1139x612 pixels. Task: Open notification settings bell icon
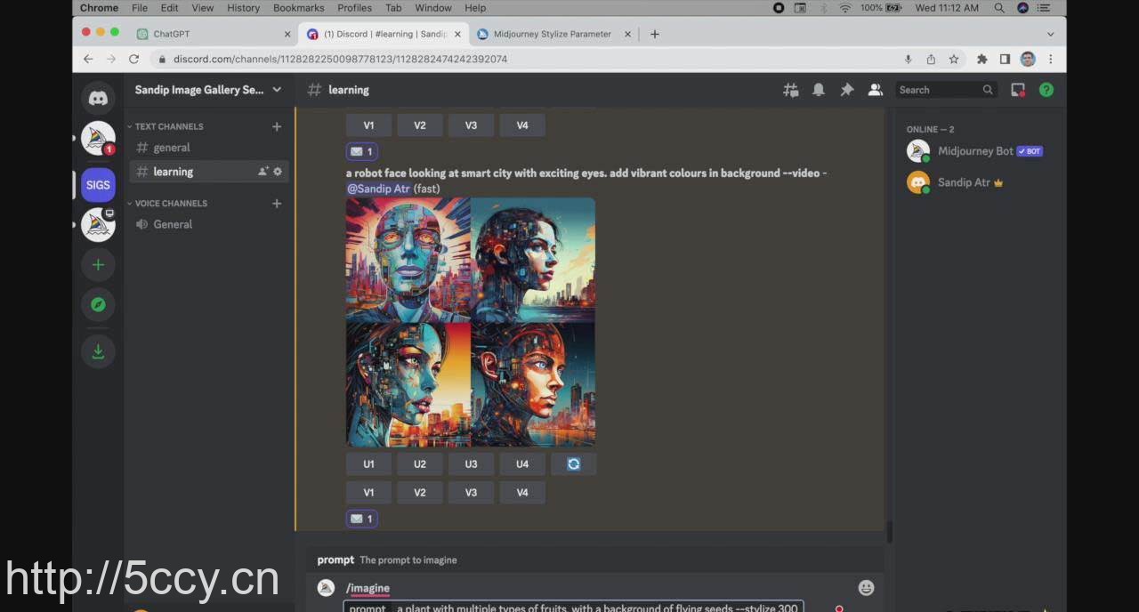coord(819,90)
